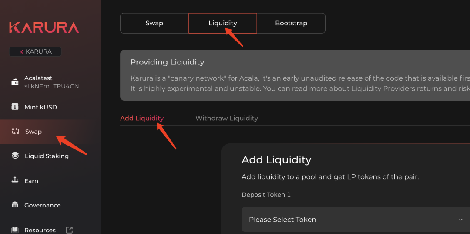Select the Add Liquidity sub-tab

[x=142, y=118]
